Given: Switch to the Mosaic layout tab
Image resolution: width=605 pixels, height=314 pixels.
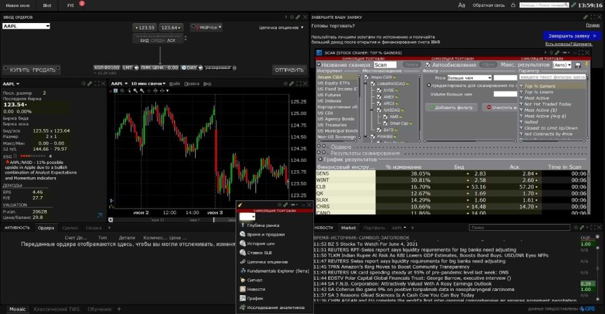Looking at the screenshot, I should (17, 309).
